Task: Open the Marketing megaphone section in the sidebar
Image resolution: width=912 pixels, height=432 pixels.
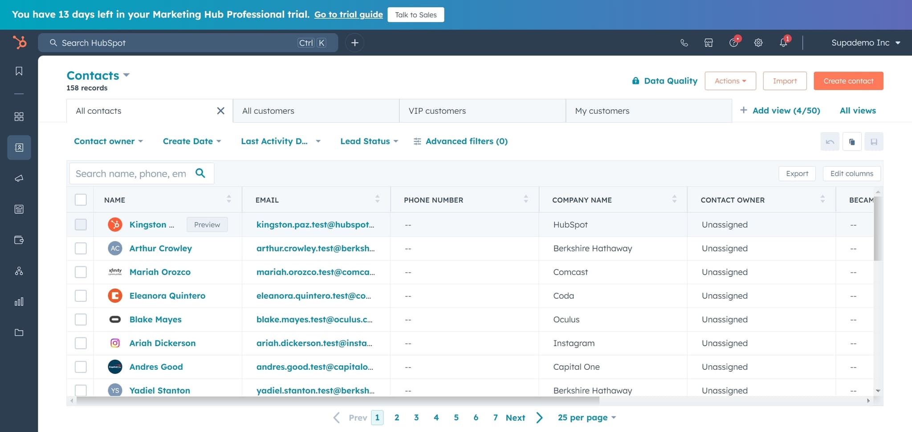Action: 18,178
